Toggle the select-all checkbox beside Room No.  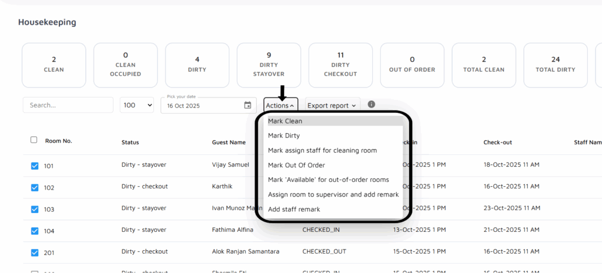coord(34,140)
